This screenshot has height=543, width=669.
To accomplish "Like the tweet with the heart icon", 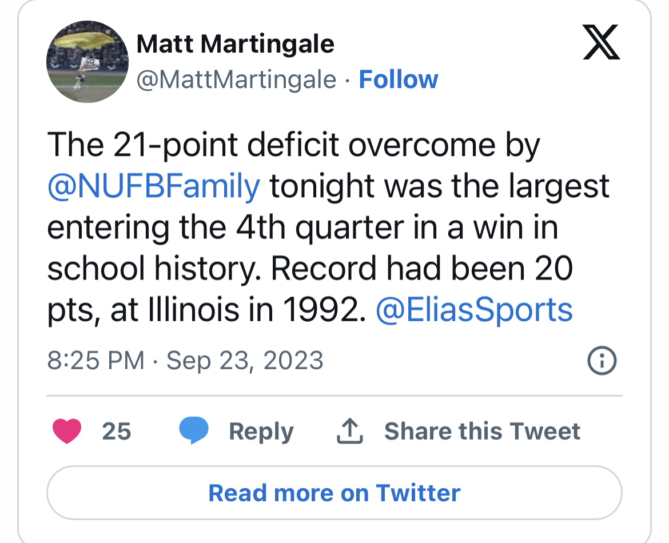I will pos(67,432).
